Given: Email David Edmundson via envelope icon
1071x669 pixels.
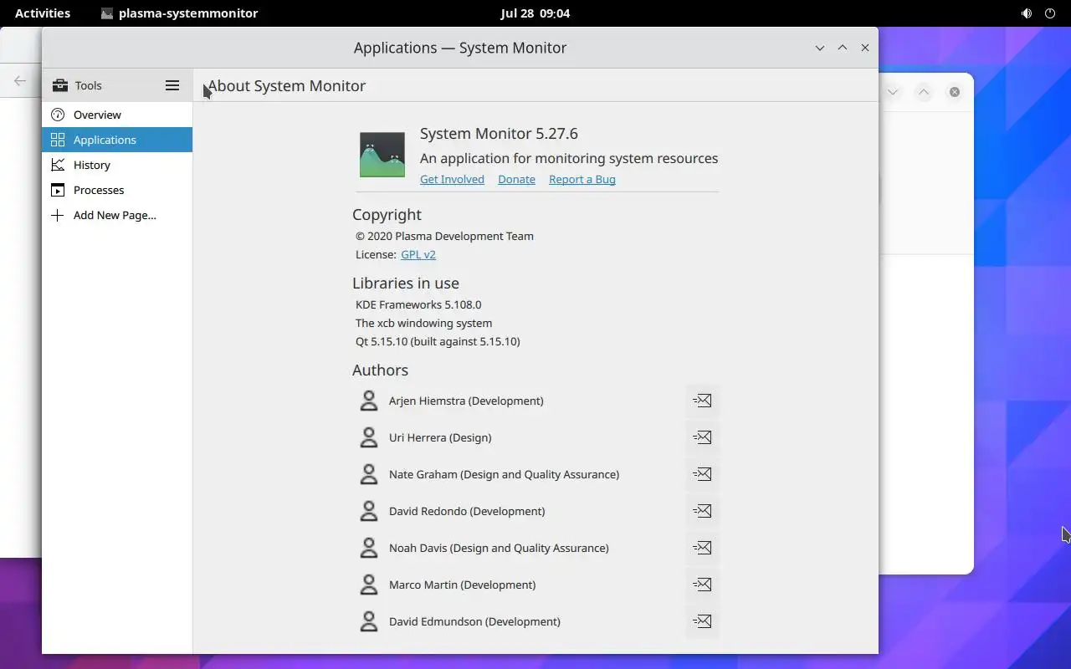Looking at the screenshot, I should (702, 621).
